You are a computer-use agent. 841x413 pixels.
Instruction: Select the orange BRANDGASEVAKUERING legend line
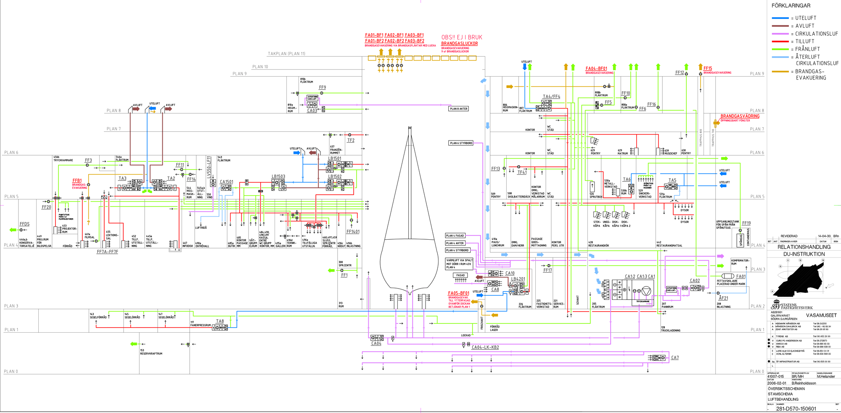(x=780, y=71)
